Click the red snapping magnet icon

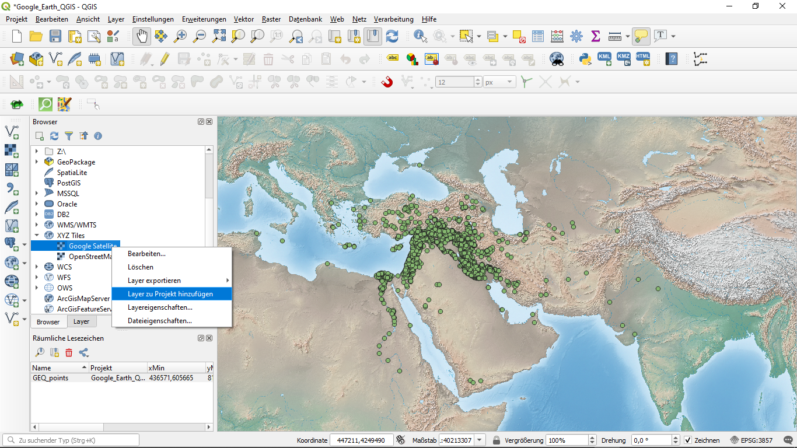point(387,82)
